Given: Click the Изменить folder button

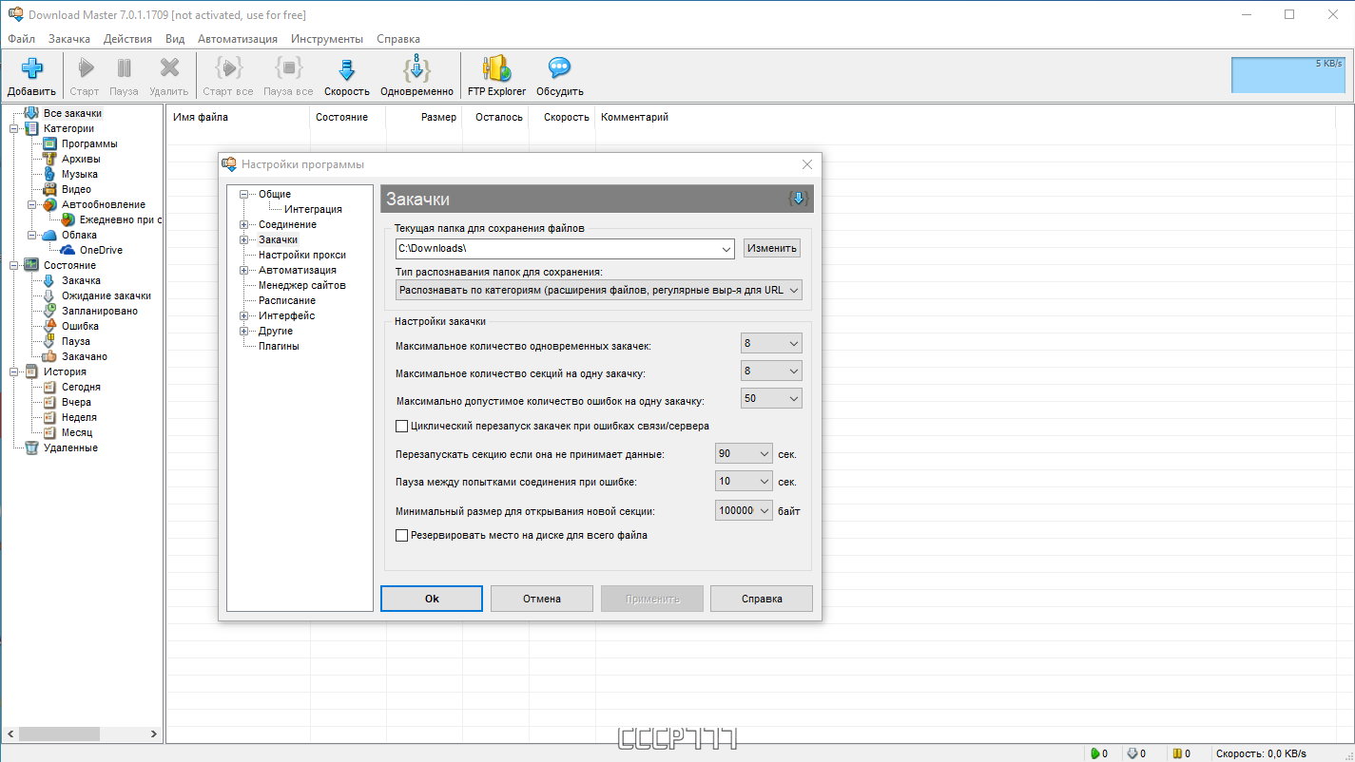Looking at the screenshot, I should pyautogui.click(x=772, y=248).
